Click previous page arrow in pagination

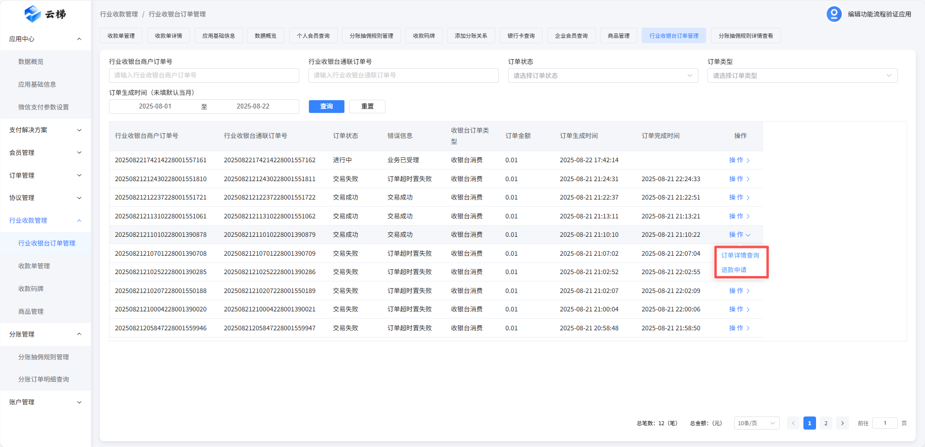(793, 423)
